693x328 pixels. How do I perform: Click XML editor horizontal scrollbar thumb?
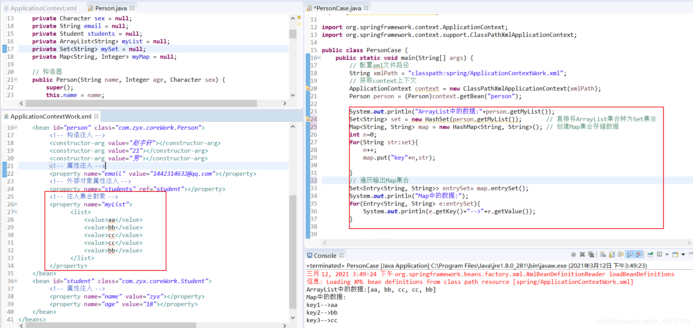coord(111,325)
